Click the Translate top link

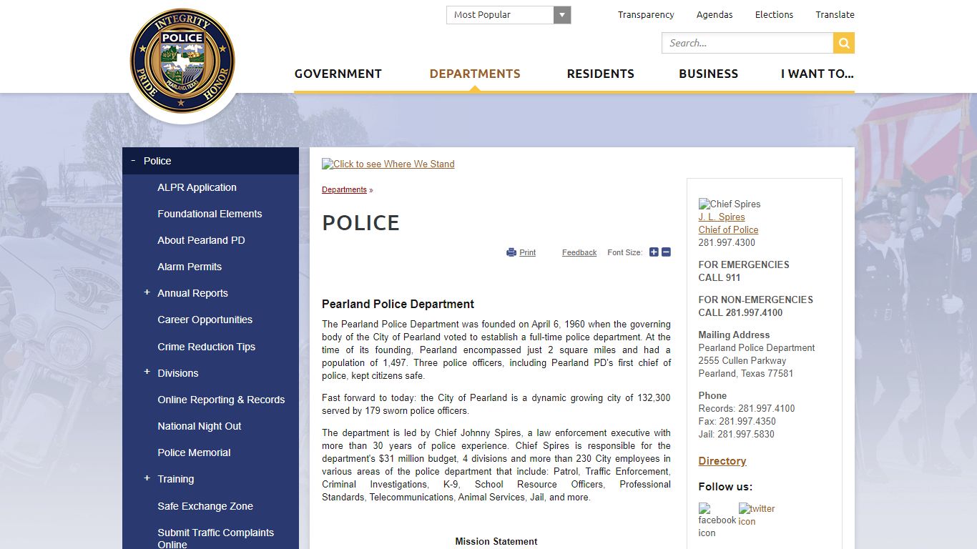point(835,14)
